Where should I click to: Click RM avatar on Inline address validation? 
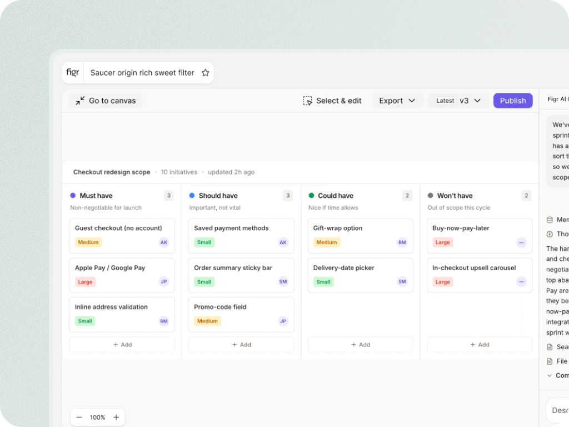(x=164, y=321)
